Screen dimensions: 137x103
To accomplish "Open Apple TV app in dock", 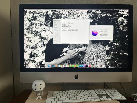I will pos(87,66).
